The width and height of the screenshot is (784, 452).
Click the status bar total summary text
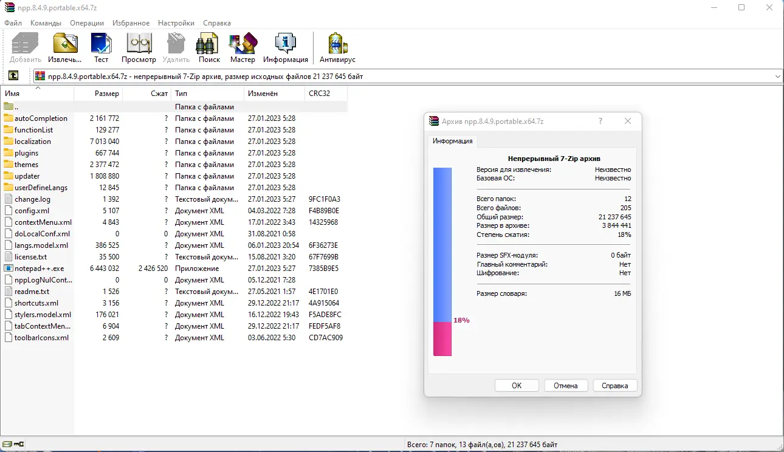(483, 445)
